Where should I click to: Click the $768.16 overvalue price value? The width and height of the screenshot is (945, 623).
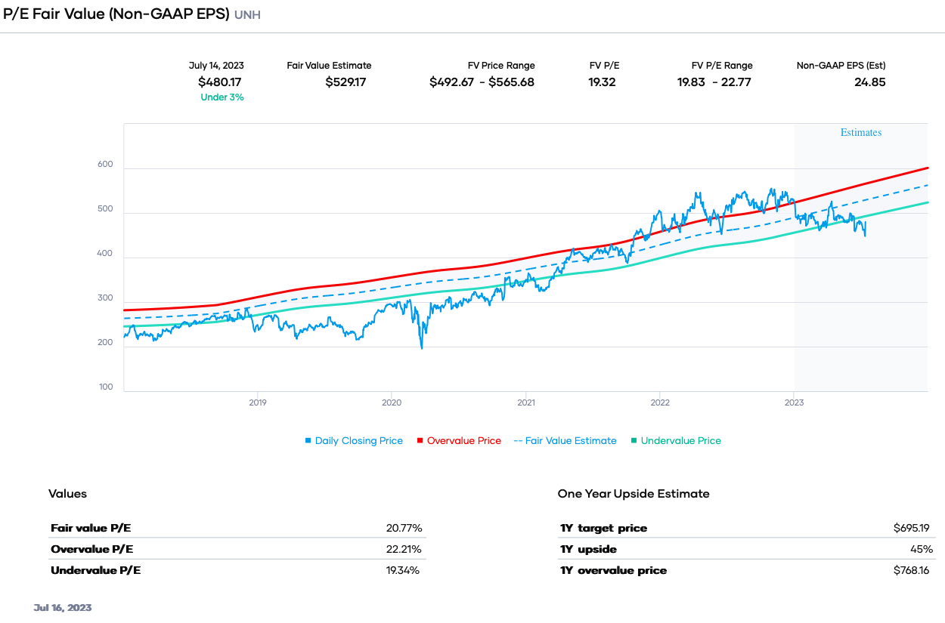[913, 570]
